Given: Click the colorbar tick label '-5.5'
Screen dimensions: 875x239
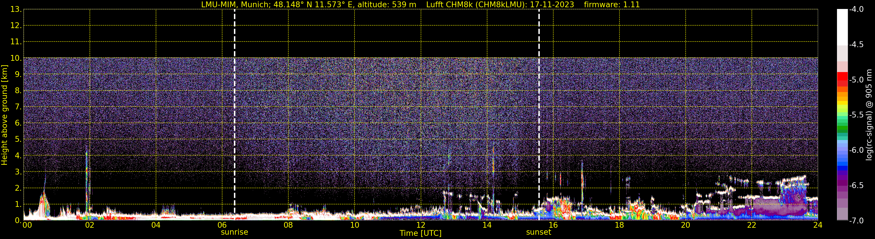Looking at the screenshot, I should (856, 115).
